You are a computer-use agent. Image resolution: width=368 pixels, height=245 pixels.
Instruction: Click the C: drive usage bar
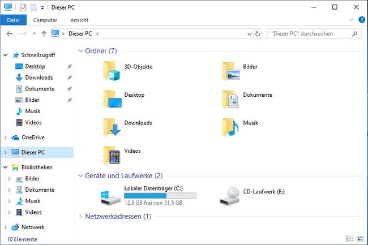click(x=160, y=196)
